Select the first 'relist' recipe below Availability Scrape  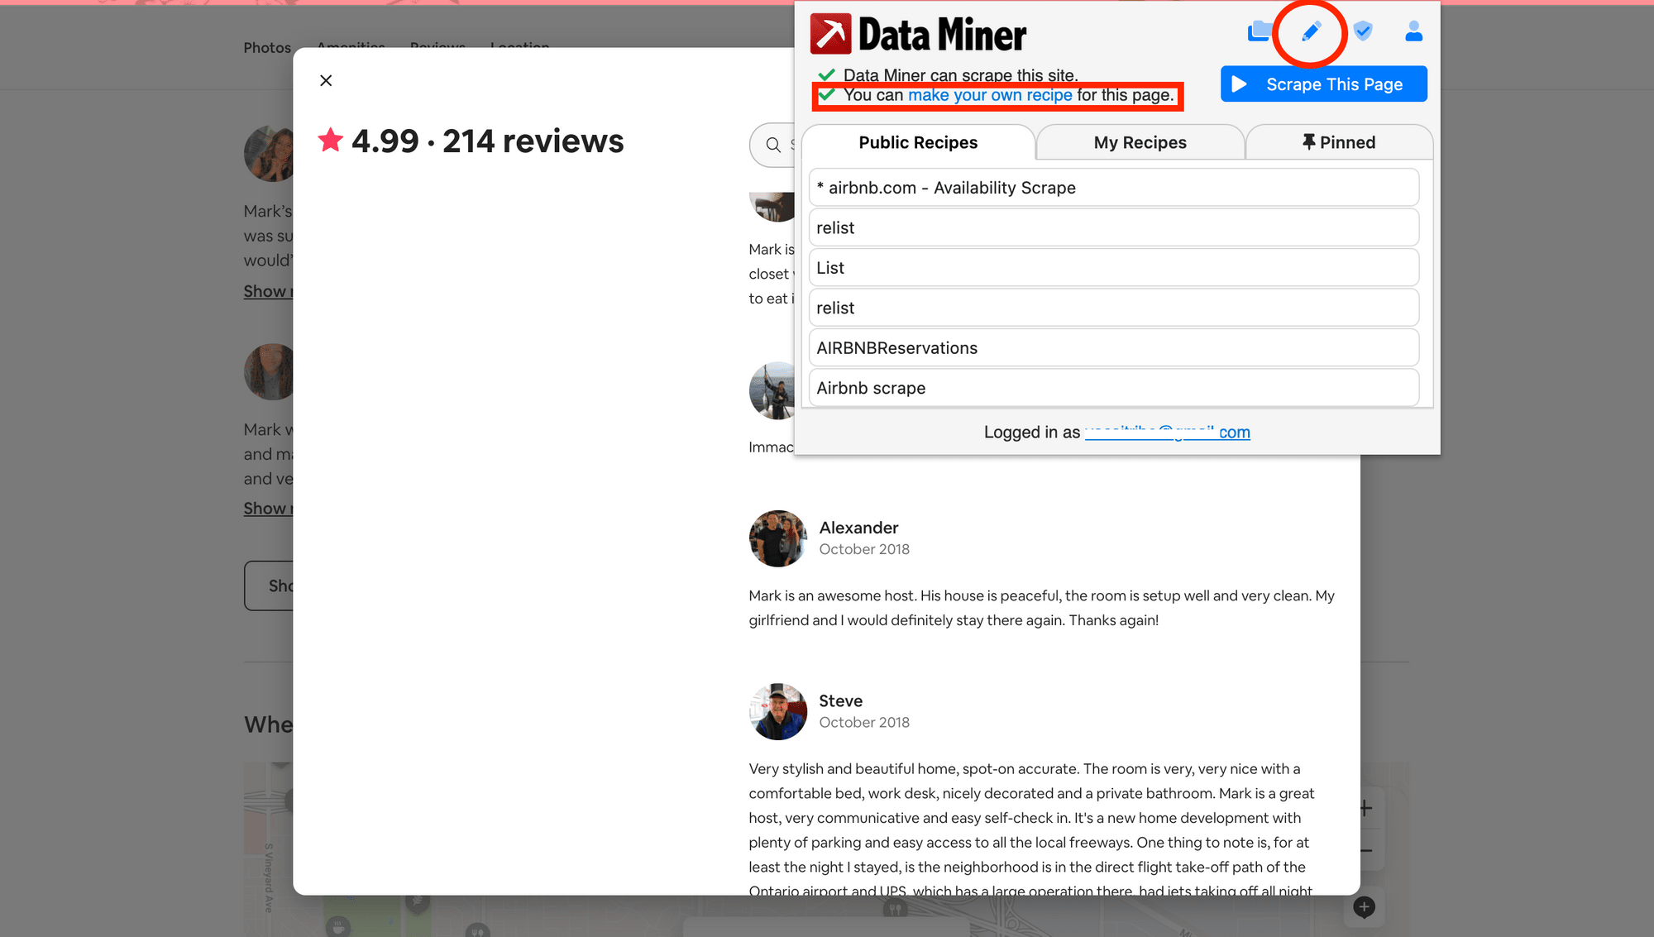coord(1113,227)
